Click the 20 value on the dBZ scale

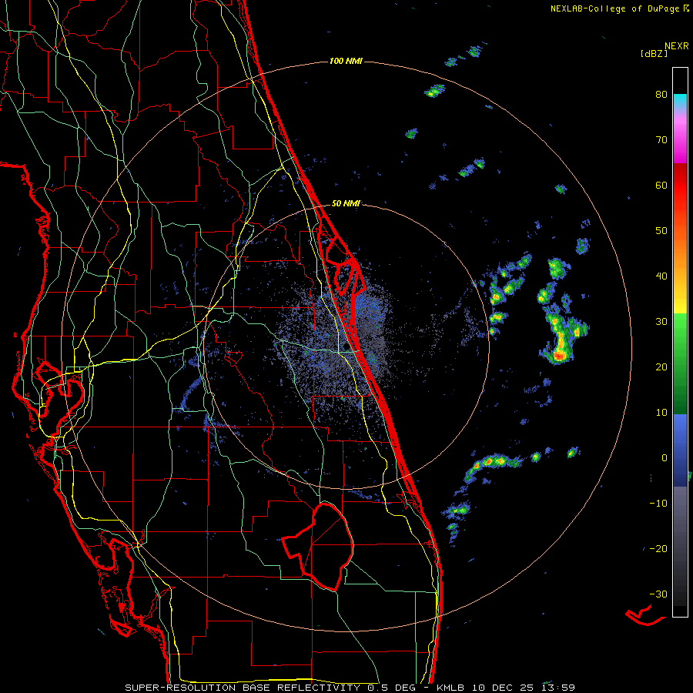661,367
